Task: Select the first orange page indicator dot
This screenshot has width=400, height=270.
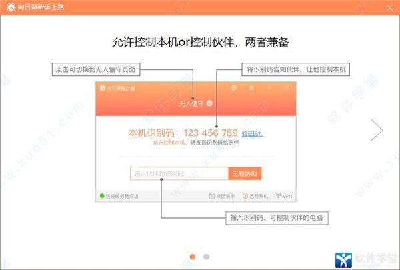Action: pyautogui.click(x=193, y=256)
